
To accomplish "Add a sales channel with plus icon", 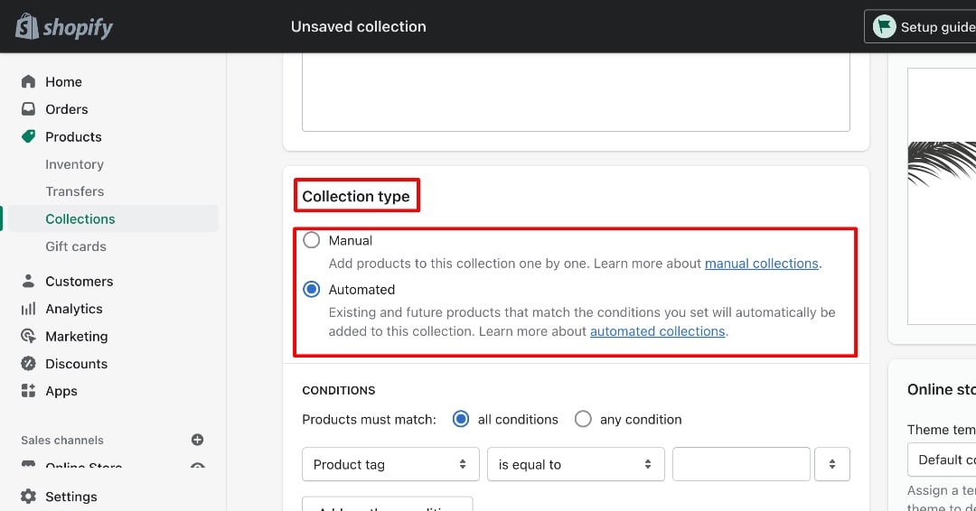I will click(x=197, y=440).
